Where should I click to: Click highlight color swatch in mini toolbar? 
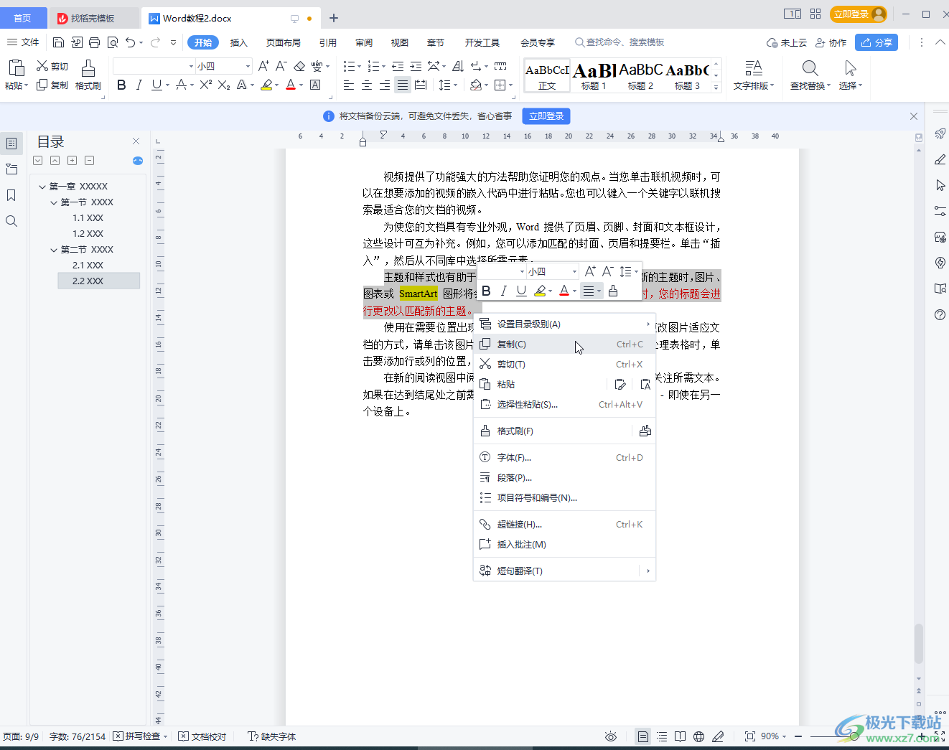[540, 291]
